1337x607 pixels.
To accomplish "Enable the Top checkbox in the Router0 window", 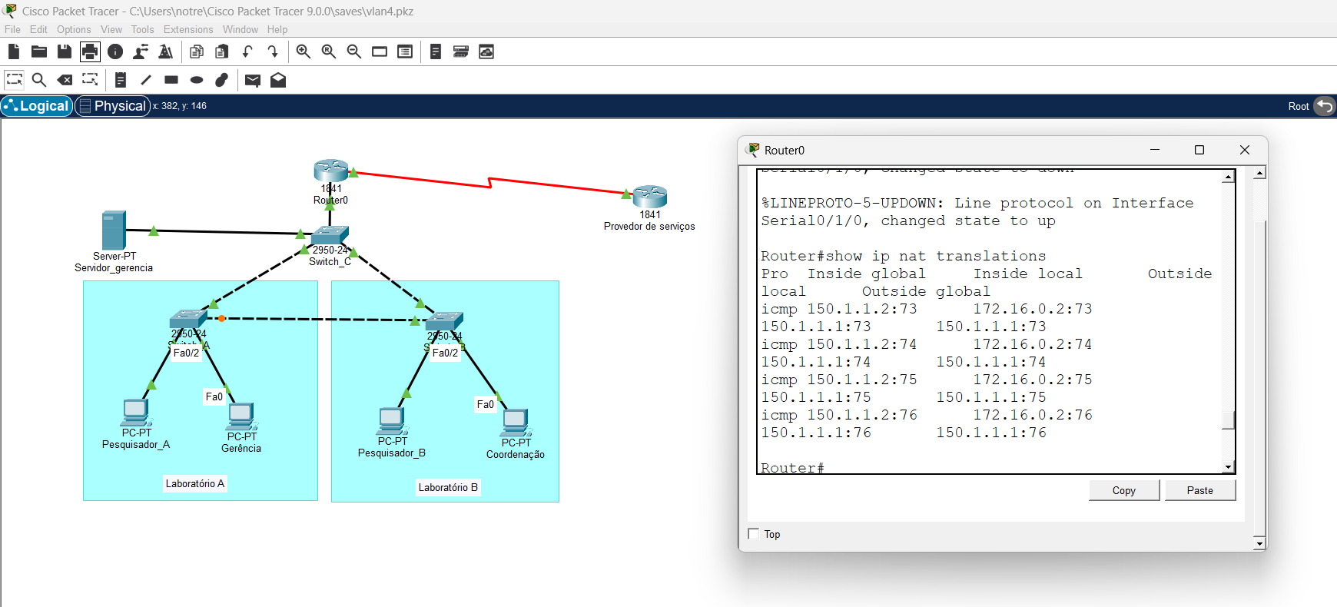I will tap(754, 534).
